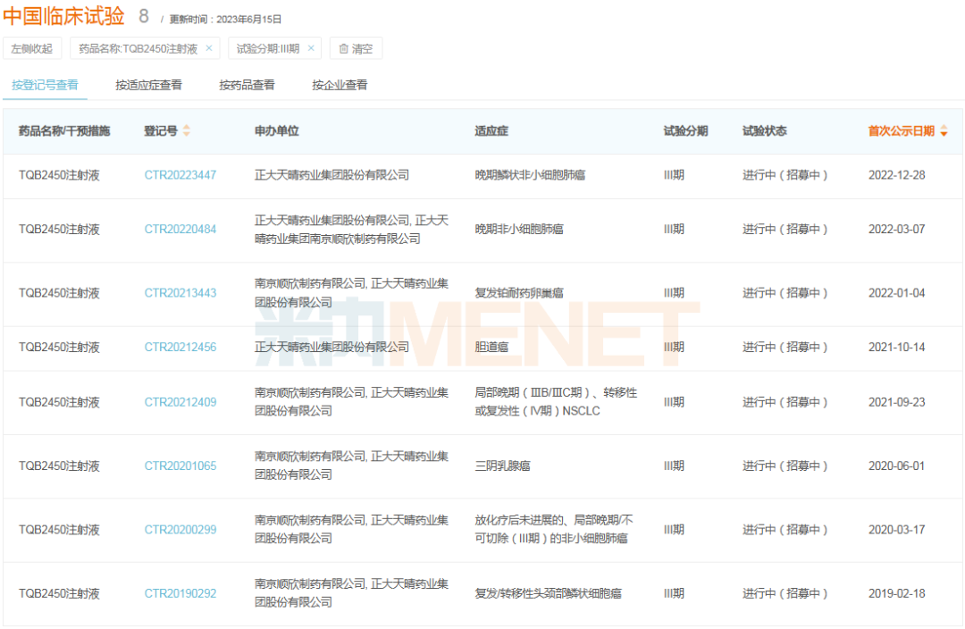This screenshot has height=629, width=965.
Task: Click the 药品名称/干预措施 column header
Action: [x=64, y=130]
